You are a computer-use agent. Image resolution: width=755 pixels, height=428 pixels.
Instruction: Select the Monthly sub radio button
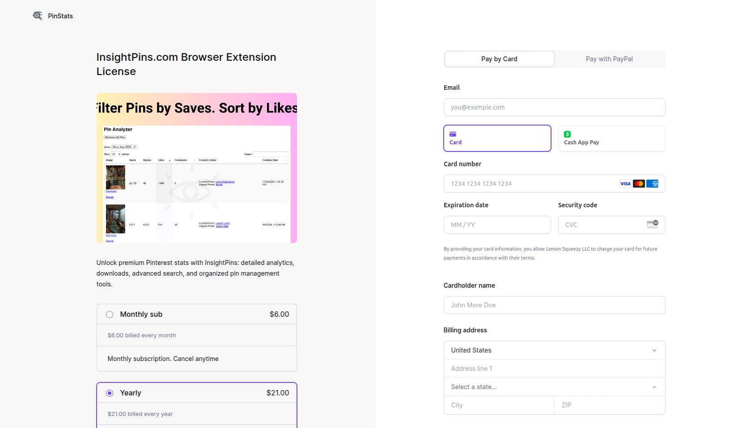110,315
